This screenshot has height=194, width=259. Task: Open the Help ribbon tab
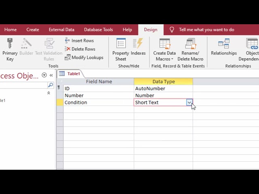pos(127,30)
